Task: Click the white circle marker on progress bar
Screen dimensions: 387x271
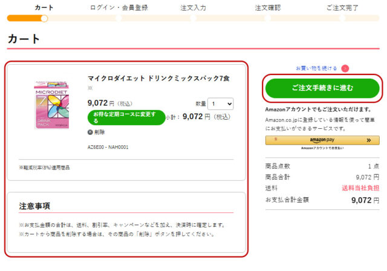Action: tap(44, 18)
